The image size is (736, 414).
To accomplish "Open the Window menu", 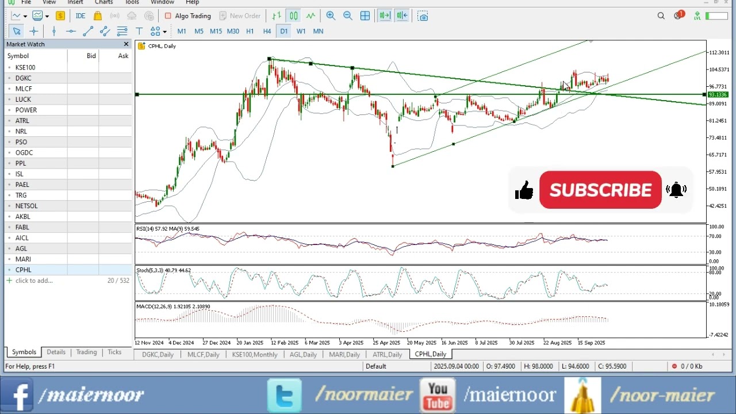I will [162, 2].
